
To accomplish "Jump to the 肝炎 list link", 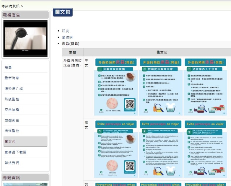I will (65, 31).
